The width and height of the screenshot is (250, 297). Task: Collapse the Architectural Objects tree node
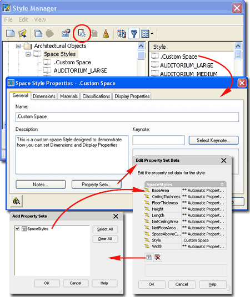tap(18, 46)
